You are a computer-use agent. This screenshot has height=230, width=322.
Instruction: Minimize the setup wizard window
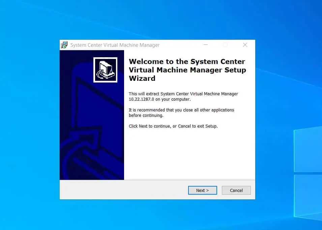206,45
